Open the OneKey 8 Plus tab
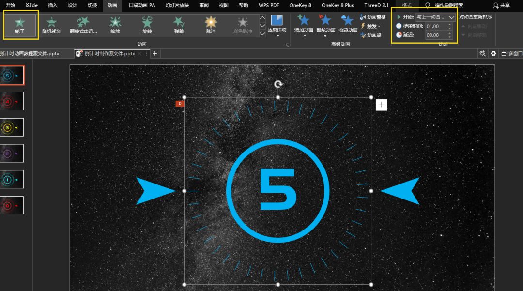The height and width of the screenshot is (291, 523). (x=338, y=5)
